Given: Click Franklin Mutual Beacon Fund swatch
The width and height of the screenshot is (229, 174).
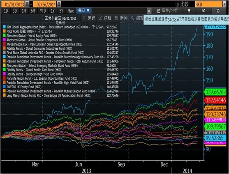Looking at the screenshot, I should [x=5, y=91].
